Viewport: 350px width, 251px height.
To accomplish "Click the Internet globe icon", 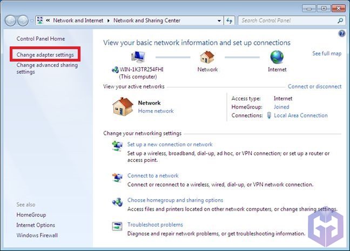I will point(277,57).
